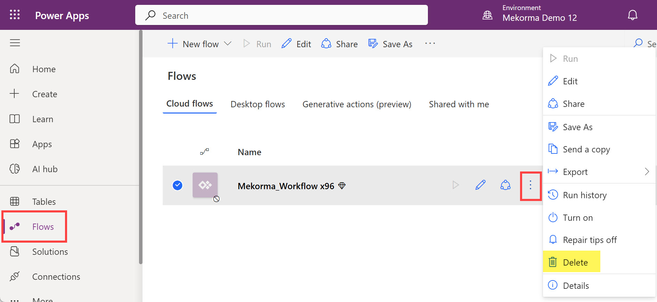Toggle Repair tips off option
Viewport: 657px width, 302px height.
pyautogui.click(x=590, y=240)
